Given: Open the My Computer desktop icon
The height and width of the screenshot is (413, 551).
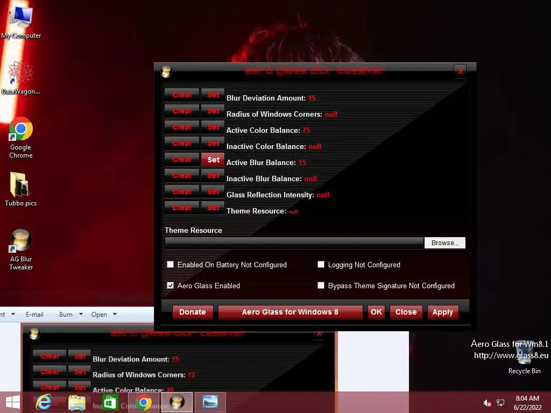Looking at the screenshot, I should coord(21,23).
